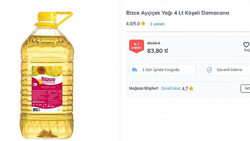Screen dimensions: 250x141
Task: Click the İlet button
Action: click(x=245, y=88)
